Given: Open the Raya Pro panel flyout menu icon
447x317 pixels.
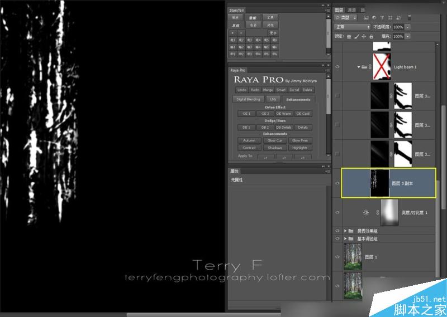Looking at the screenshot, I should [x=327, y=70].
